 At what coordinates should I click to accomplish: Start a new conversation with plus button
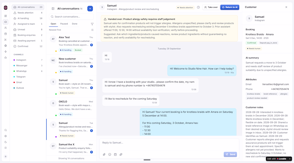pyautogui.click(x=90, y=9)
